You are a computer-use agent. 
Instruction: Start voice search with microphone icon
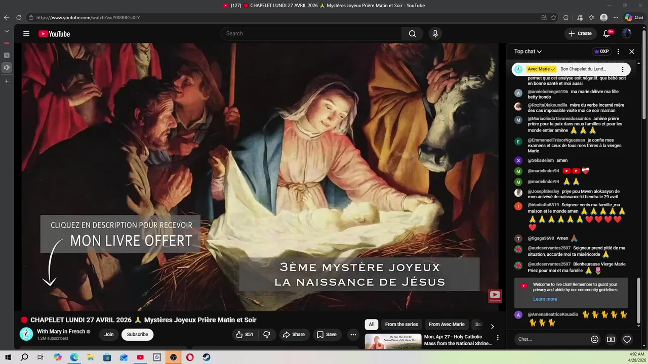pos(435,34)
